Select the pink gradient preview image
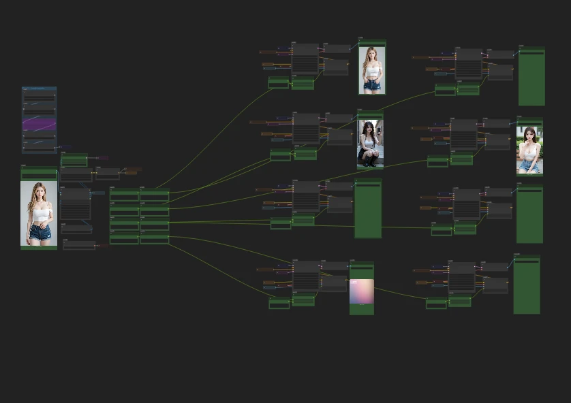This screenshot has width=571, height=403. click(362, 291)
